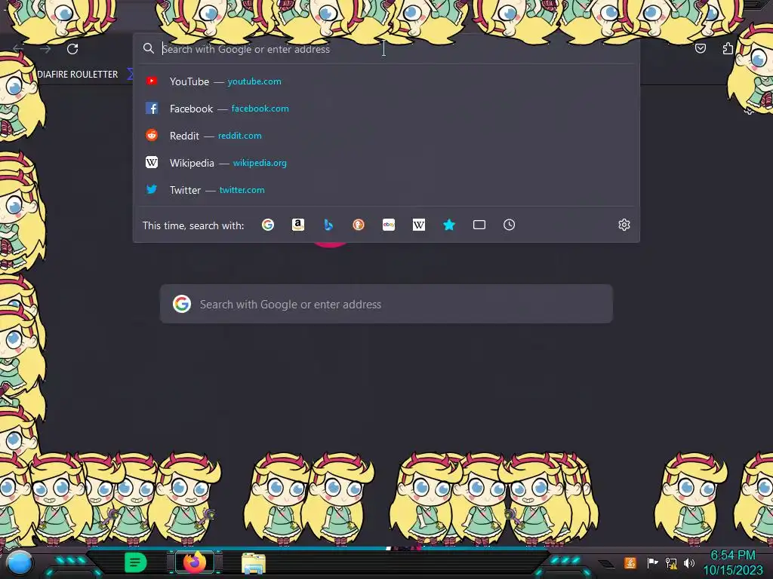This screenshot has height=579, width=773.
Task: Click the magnifier icon in address bar
Action: point(149,48)
